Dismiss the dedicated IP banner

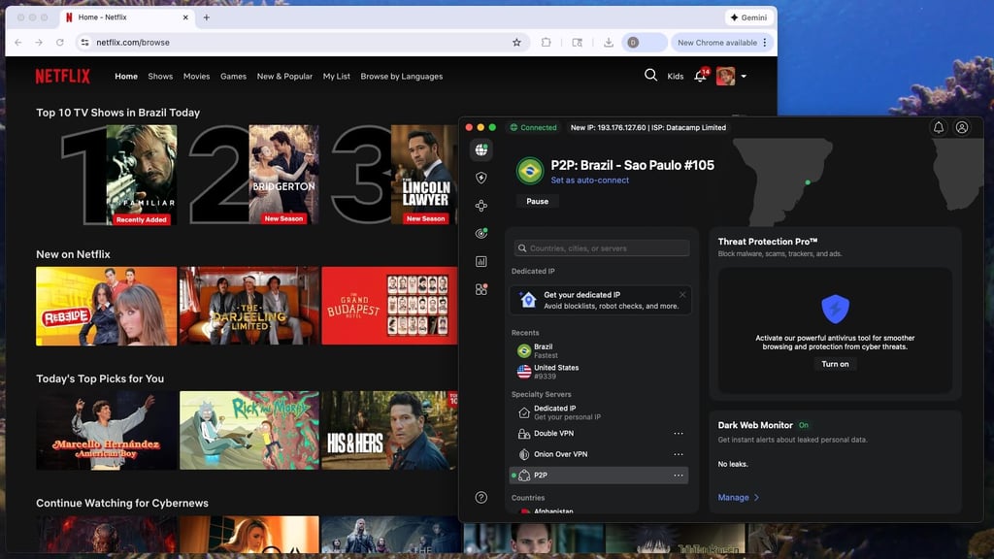point(682,295)
